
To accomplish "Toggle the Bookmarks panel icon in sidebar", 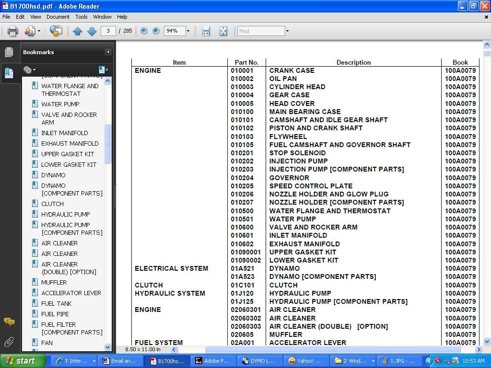I will pos(9,73).
